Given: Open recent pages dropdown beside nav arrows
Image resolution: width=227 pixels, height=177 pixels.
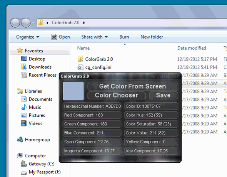Looking at the screenshot, I should coord(33,23).
